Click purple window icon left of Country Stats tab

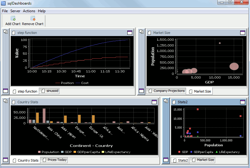pyautogui.click(x=6, y=160)
